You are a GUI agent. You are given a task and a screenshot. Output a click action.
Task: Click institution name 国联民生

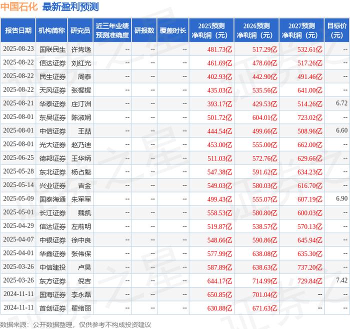coord(52,49)
